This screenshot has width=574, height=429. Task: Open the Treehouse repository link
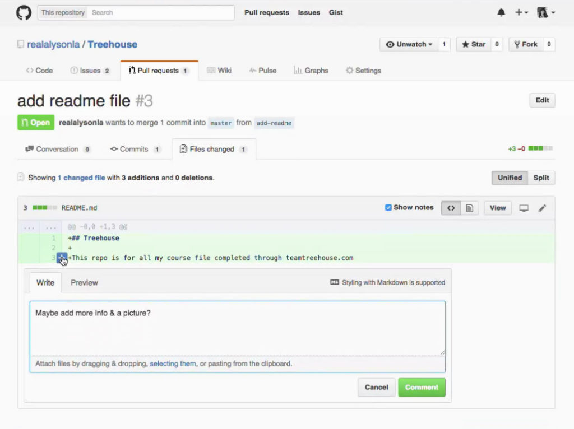click(112, 45)
